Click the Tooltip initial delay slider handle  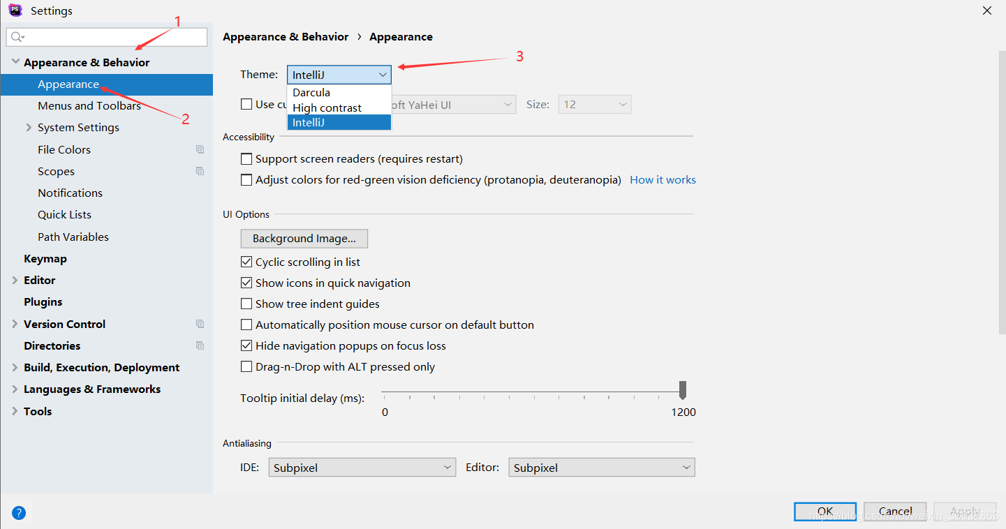pos(683,390)
